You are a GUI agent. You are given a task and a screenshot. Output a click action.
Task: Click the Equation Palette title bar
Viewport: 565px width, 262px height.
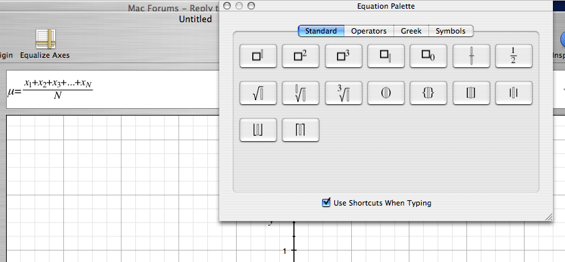386,6
